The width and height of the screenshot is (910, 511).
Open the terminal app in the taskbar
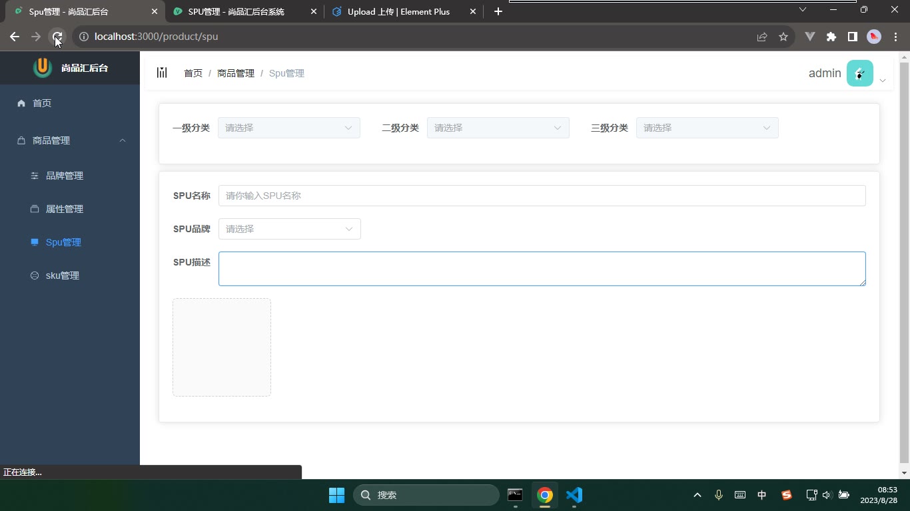click(515, 495)
